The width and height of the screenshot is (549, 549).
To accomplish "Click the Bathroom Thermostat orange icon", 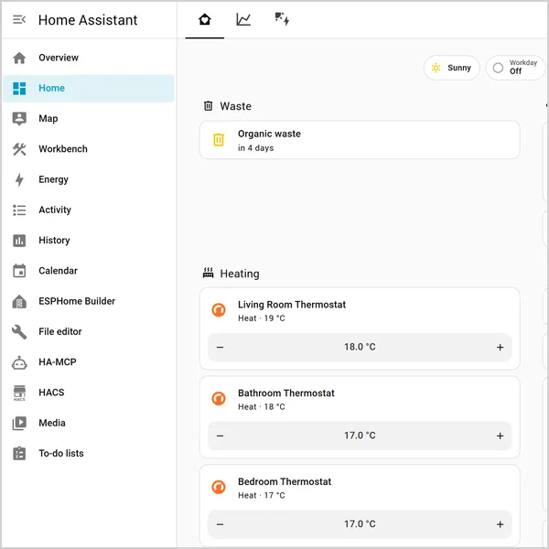I will coord(219,398).
